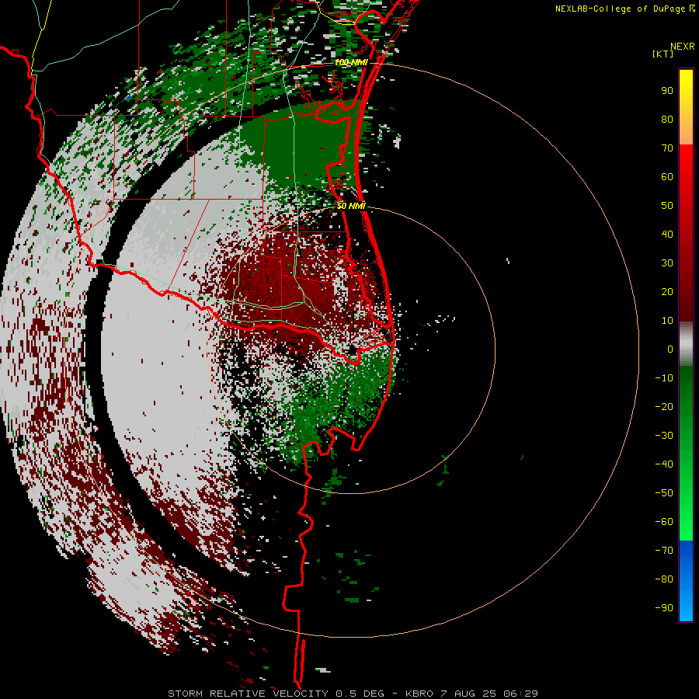Click the NEXLAB-College of DuPage label

(x=621, y=9)
